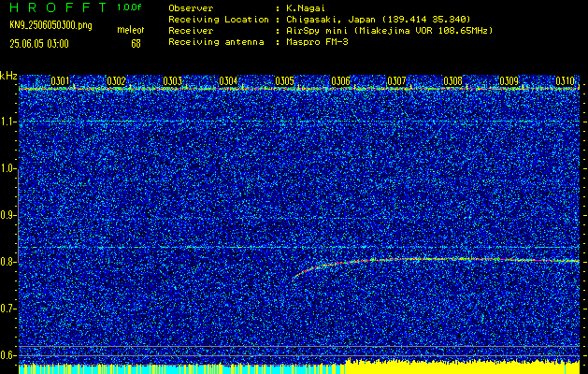
Task: Select the file name KN9_2506050300.png
Action: pyautogui.click(x=50, y=25)
